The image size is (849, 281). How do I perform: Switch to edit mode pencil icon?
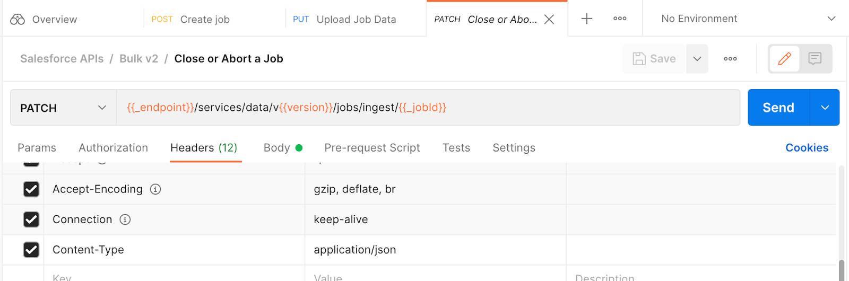785,59
